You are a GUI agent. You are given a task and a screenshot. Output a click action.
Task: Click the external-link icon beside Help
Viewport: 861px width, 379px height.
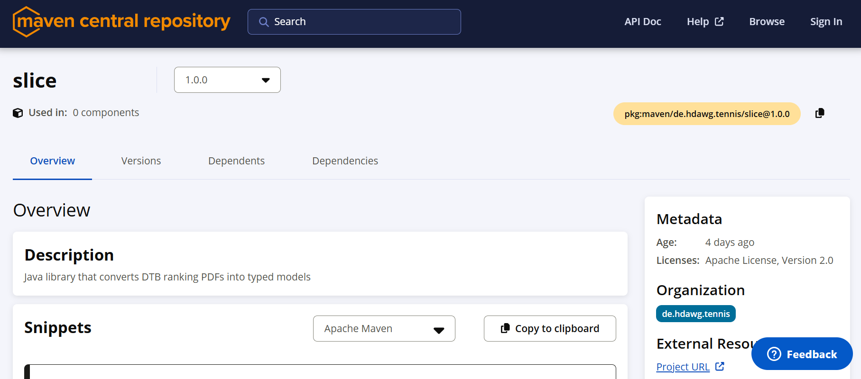[719, 21]
